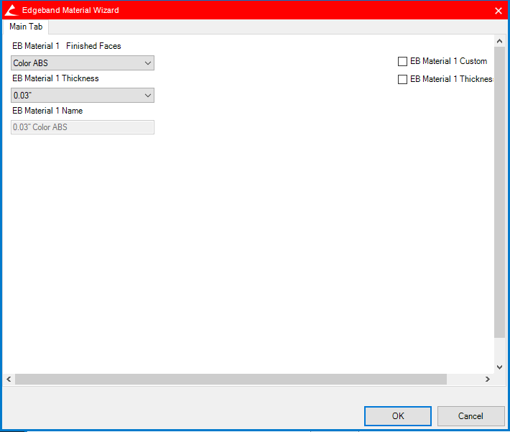
Task: Click the EB Material 1 Finished Faces label
Action: (x=67, y=46)
